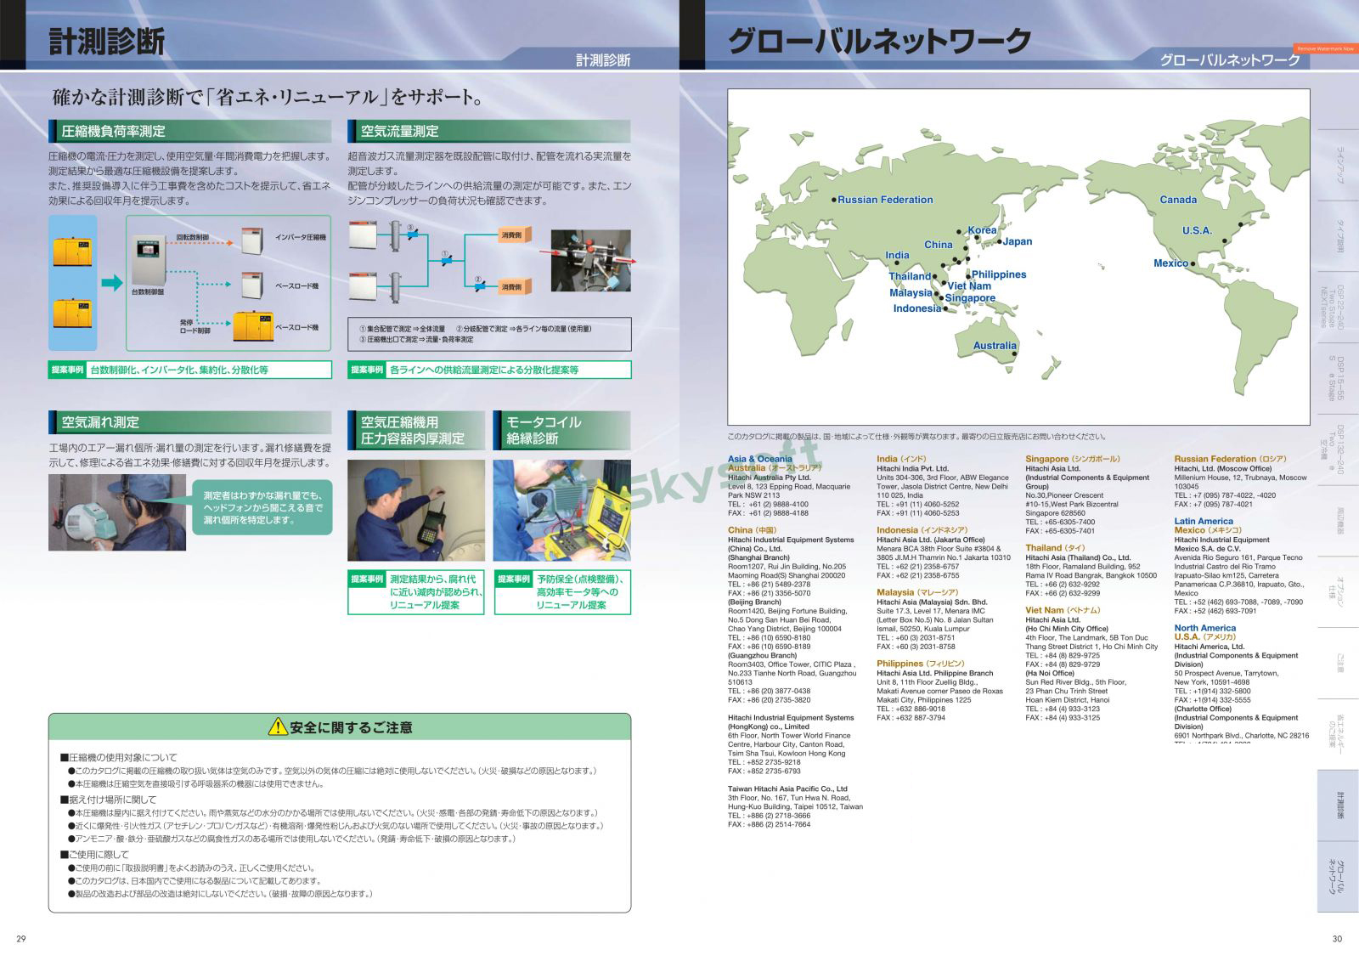
Task: Click the Korea label on map
Action: point(982,230)
